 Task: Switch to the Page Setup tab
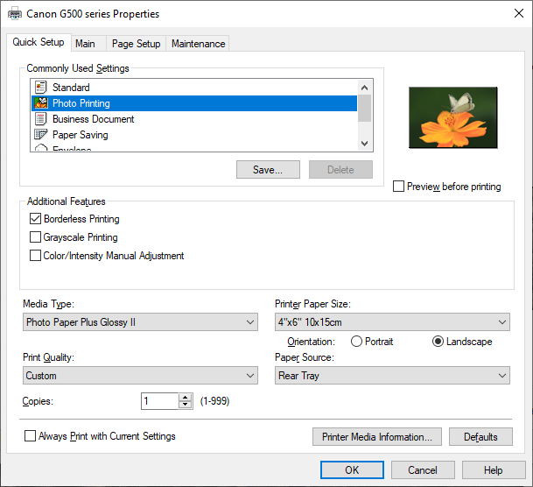coord(136,44)
